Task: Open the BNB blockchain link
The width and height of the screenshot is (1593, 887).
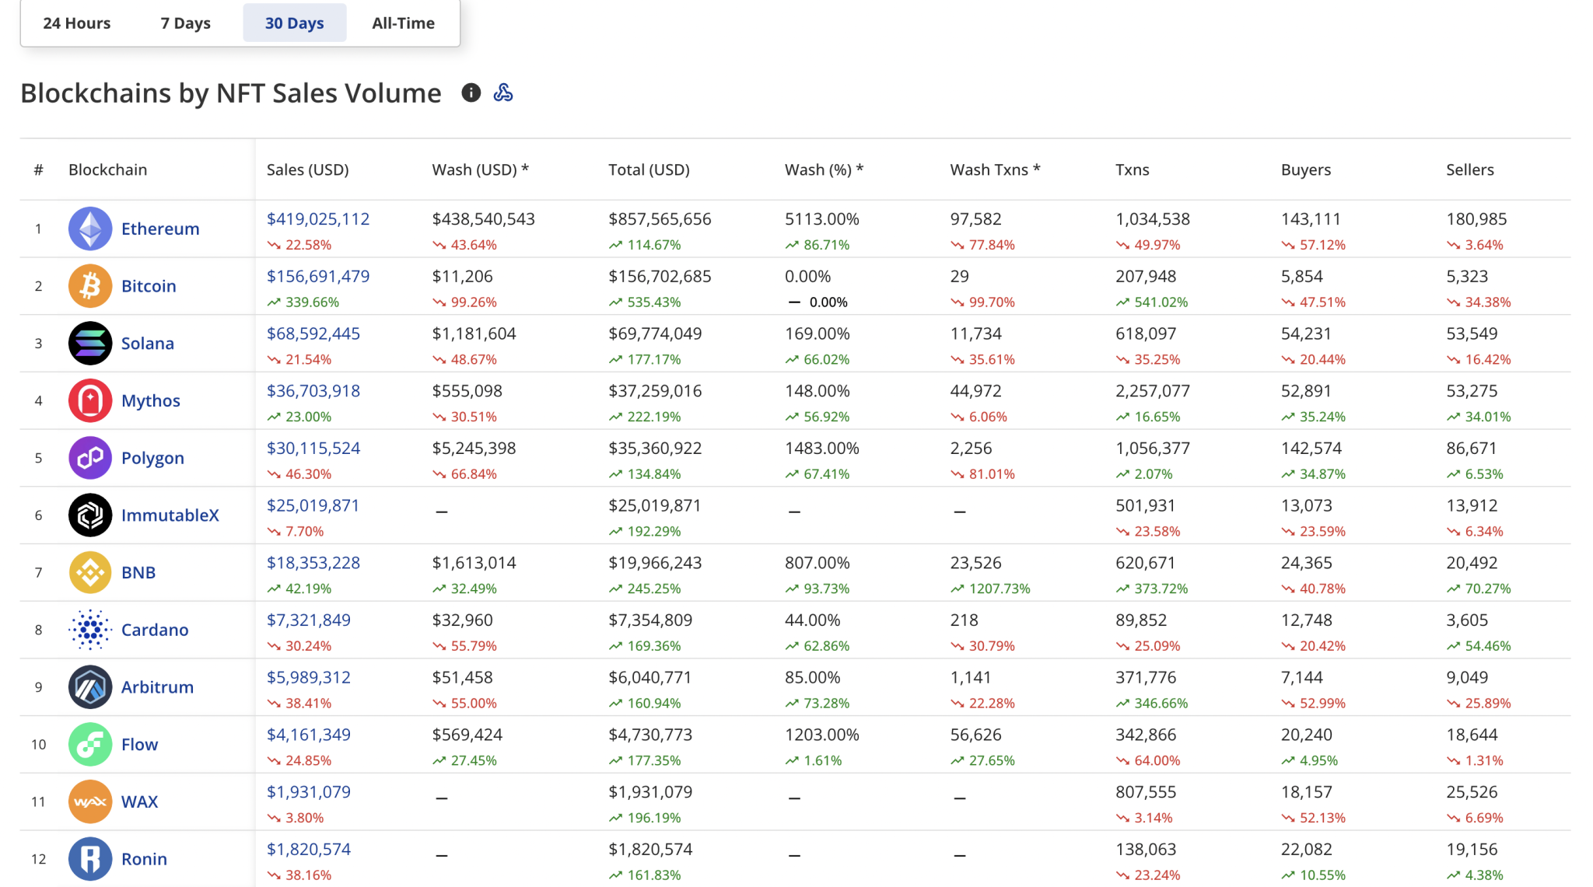Action: (x=138, y=572)
